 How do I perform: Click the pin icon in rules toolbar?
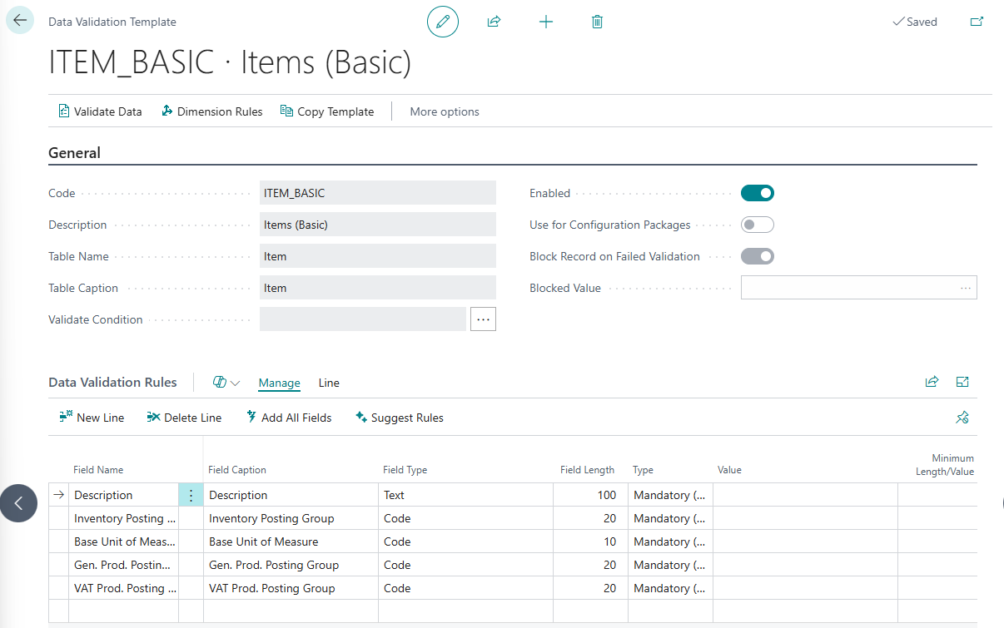962,418
